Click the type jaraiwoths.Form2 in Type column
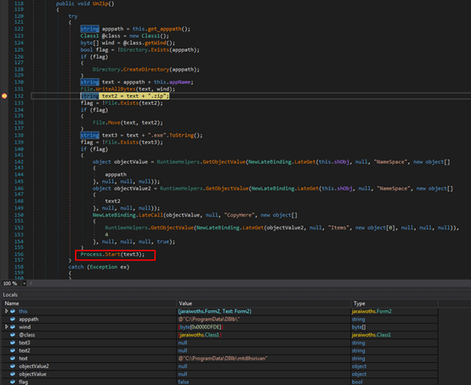Image resolution: width=471 pixels, height=385 pixels. 372,311
